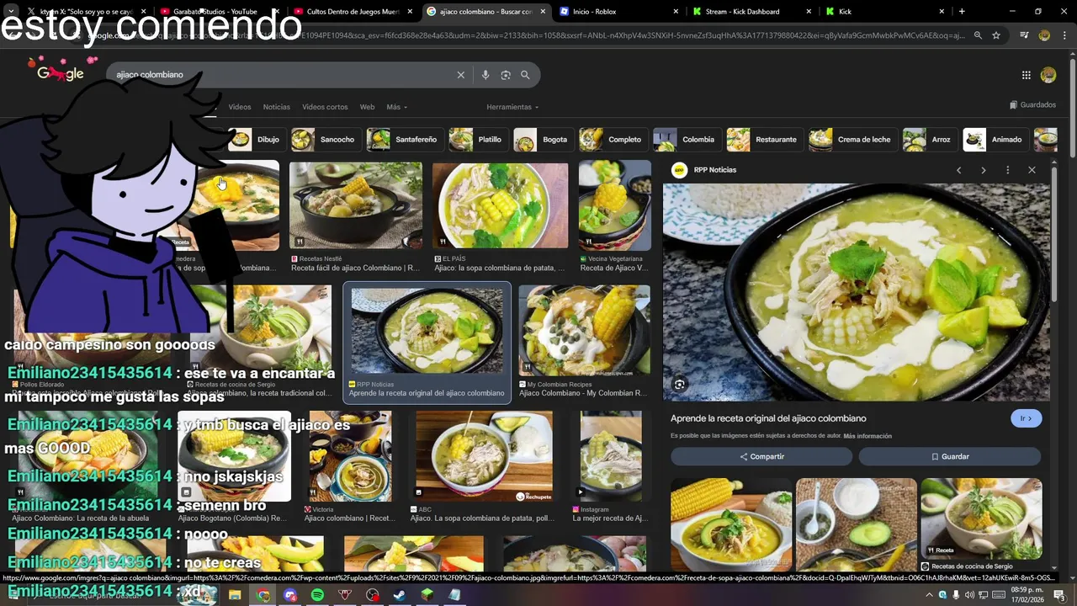Switch to Stream - Kick Dashboard tab

pos(752,11)
